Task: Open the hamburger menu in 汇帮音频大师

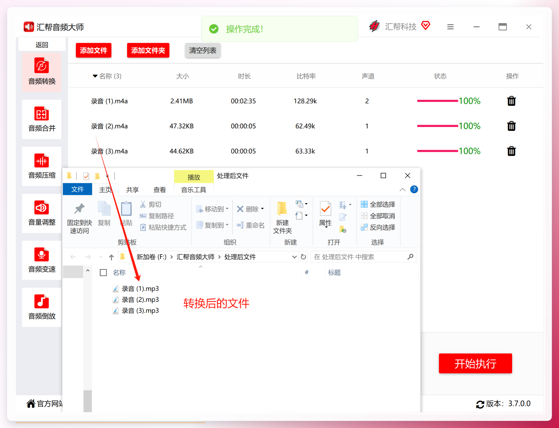Action: point(450,27)
